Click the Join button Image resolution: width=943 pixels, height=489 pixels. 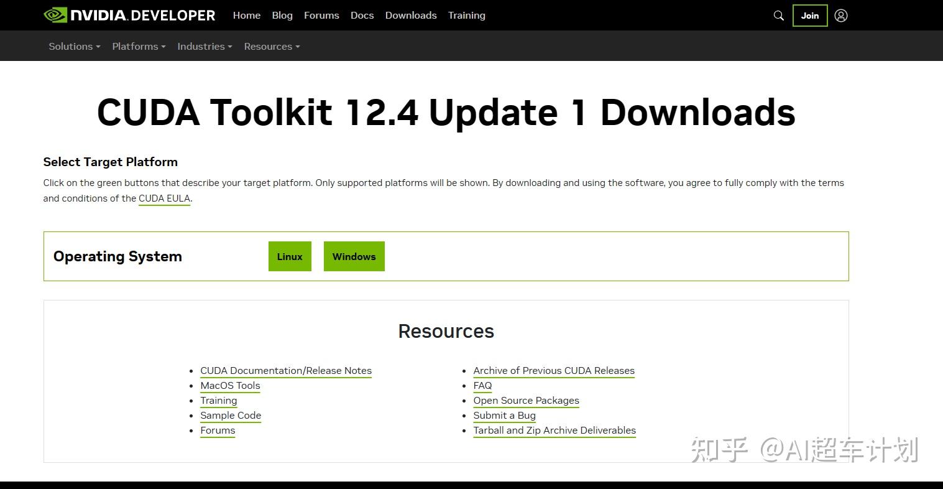809,16
